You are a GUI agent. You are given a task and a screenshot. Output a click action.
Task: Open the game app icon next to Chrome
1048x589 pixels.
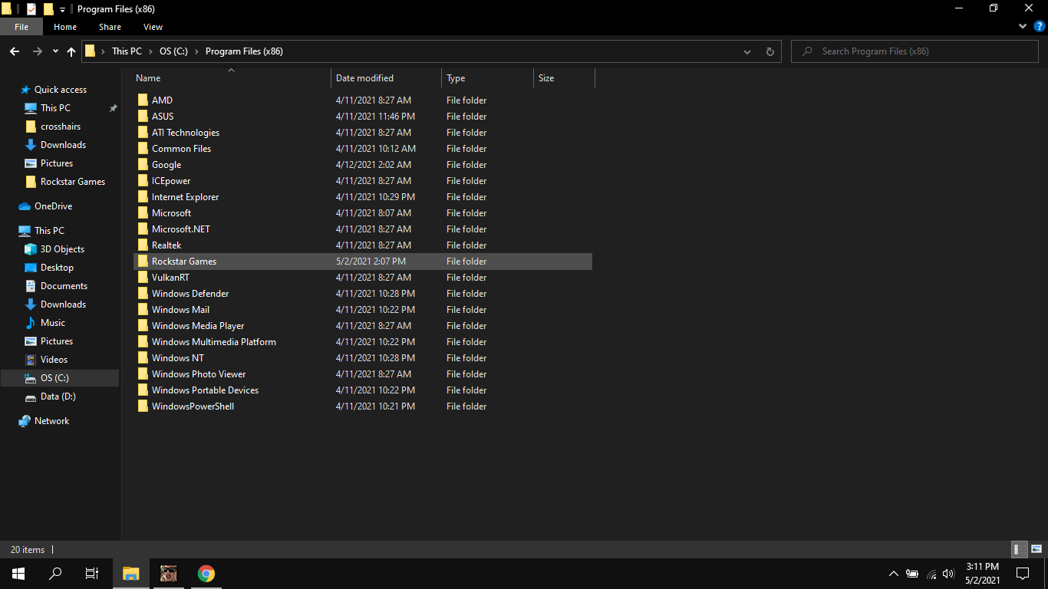coord(168,573)
